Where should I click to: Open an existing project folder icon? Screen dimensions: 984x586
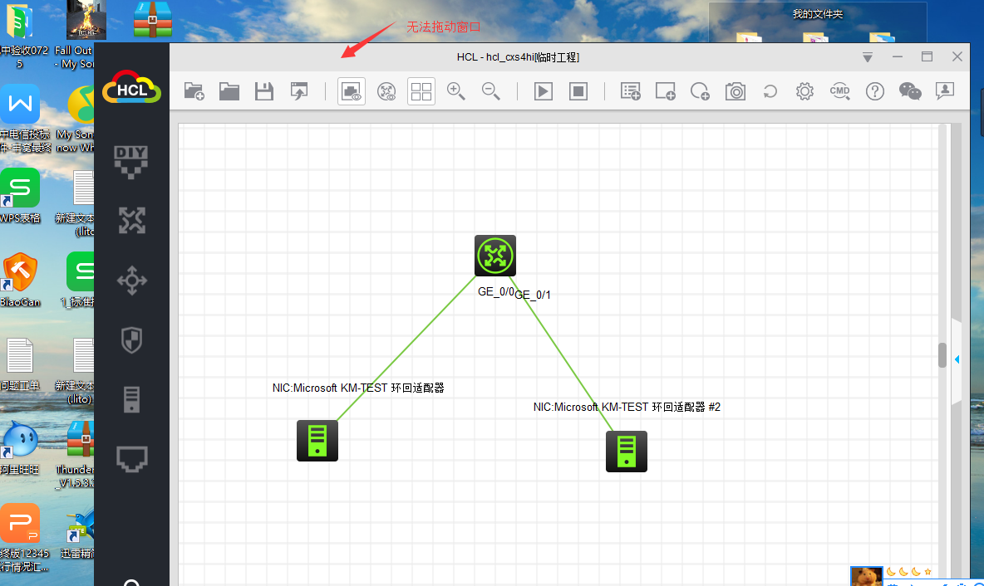[x=229, y=91]
